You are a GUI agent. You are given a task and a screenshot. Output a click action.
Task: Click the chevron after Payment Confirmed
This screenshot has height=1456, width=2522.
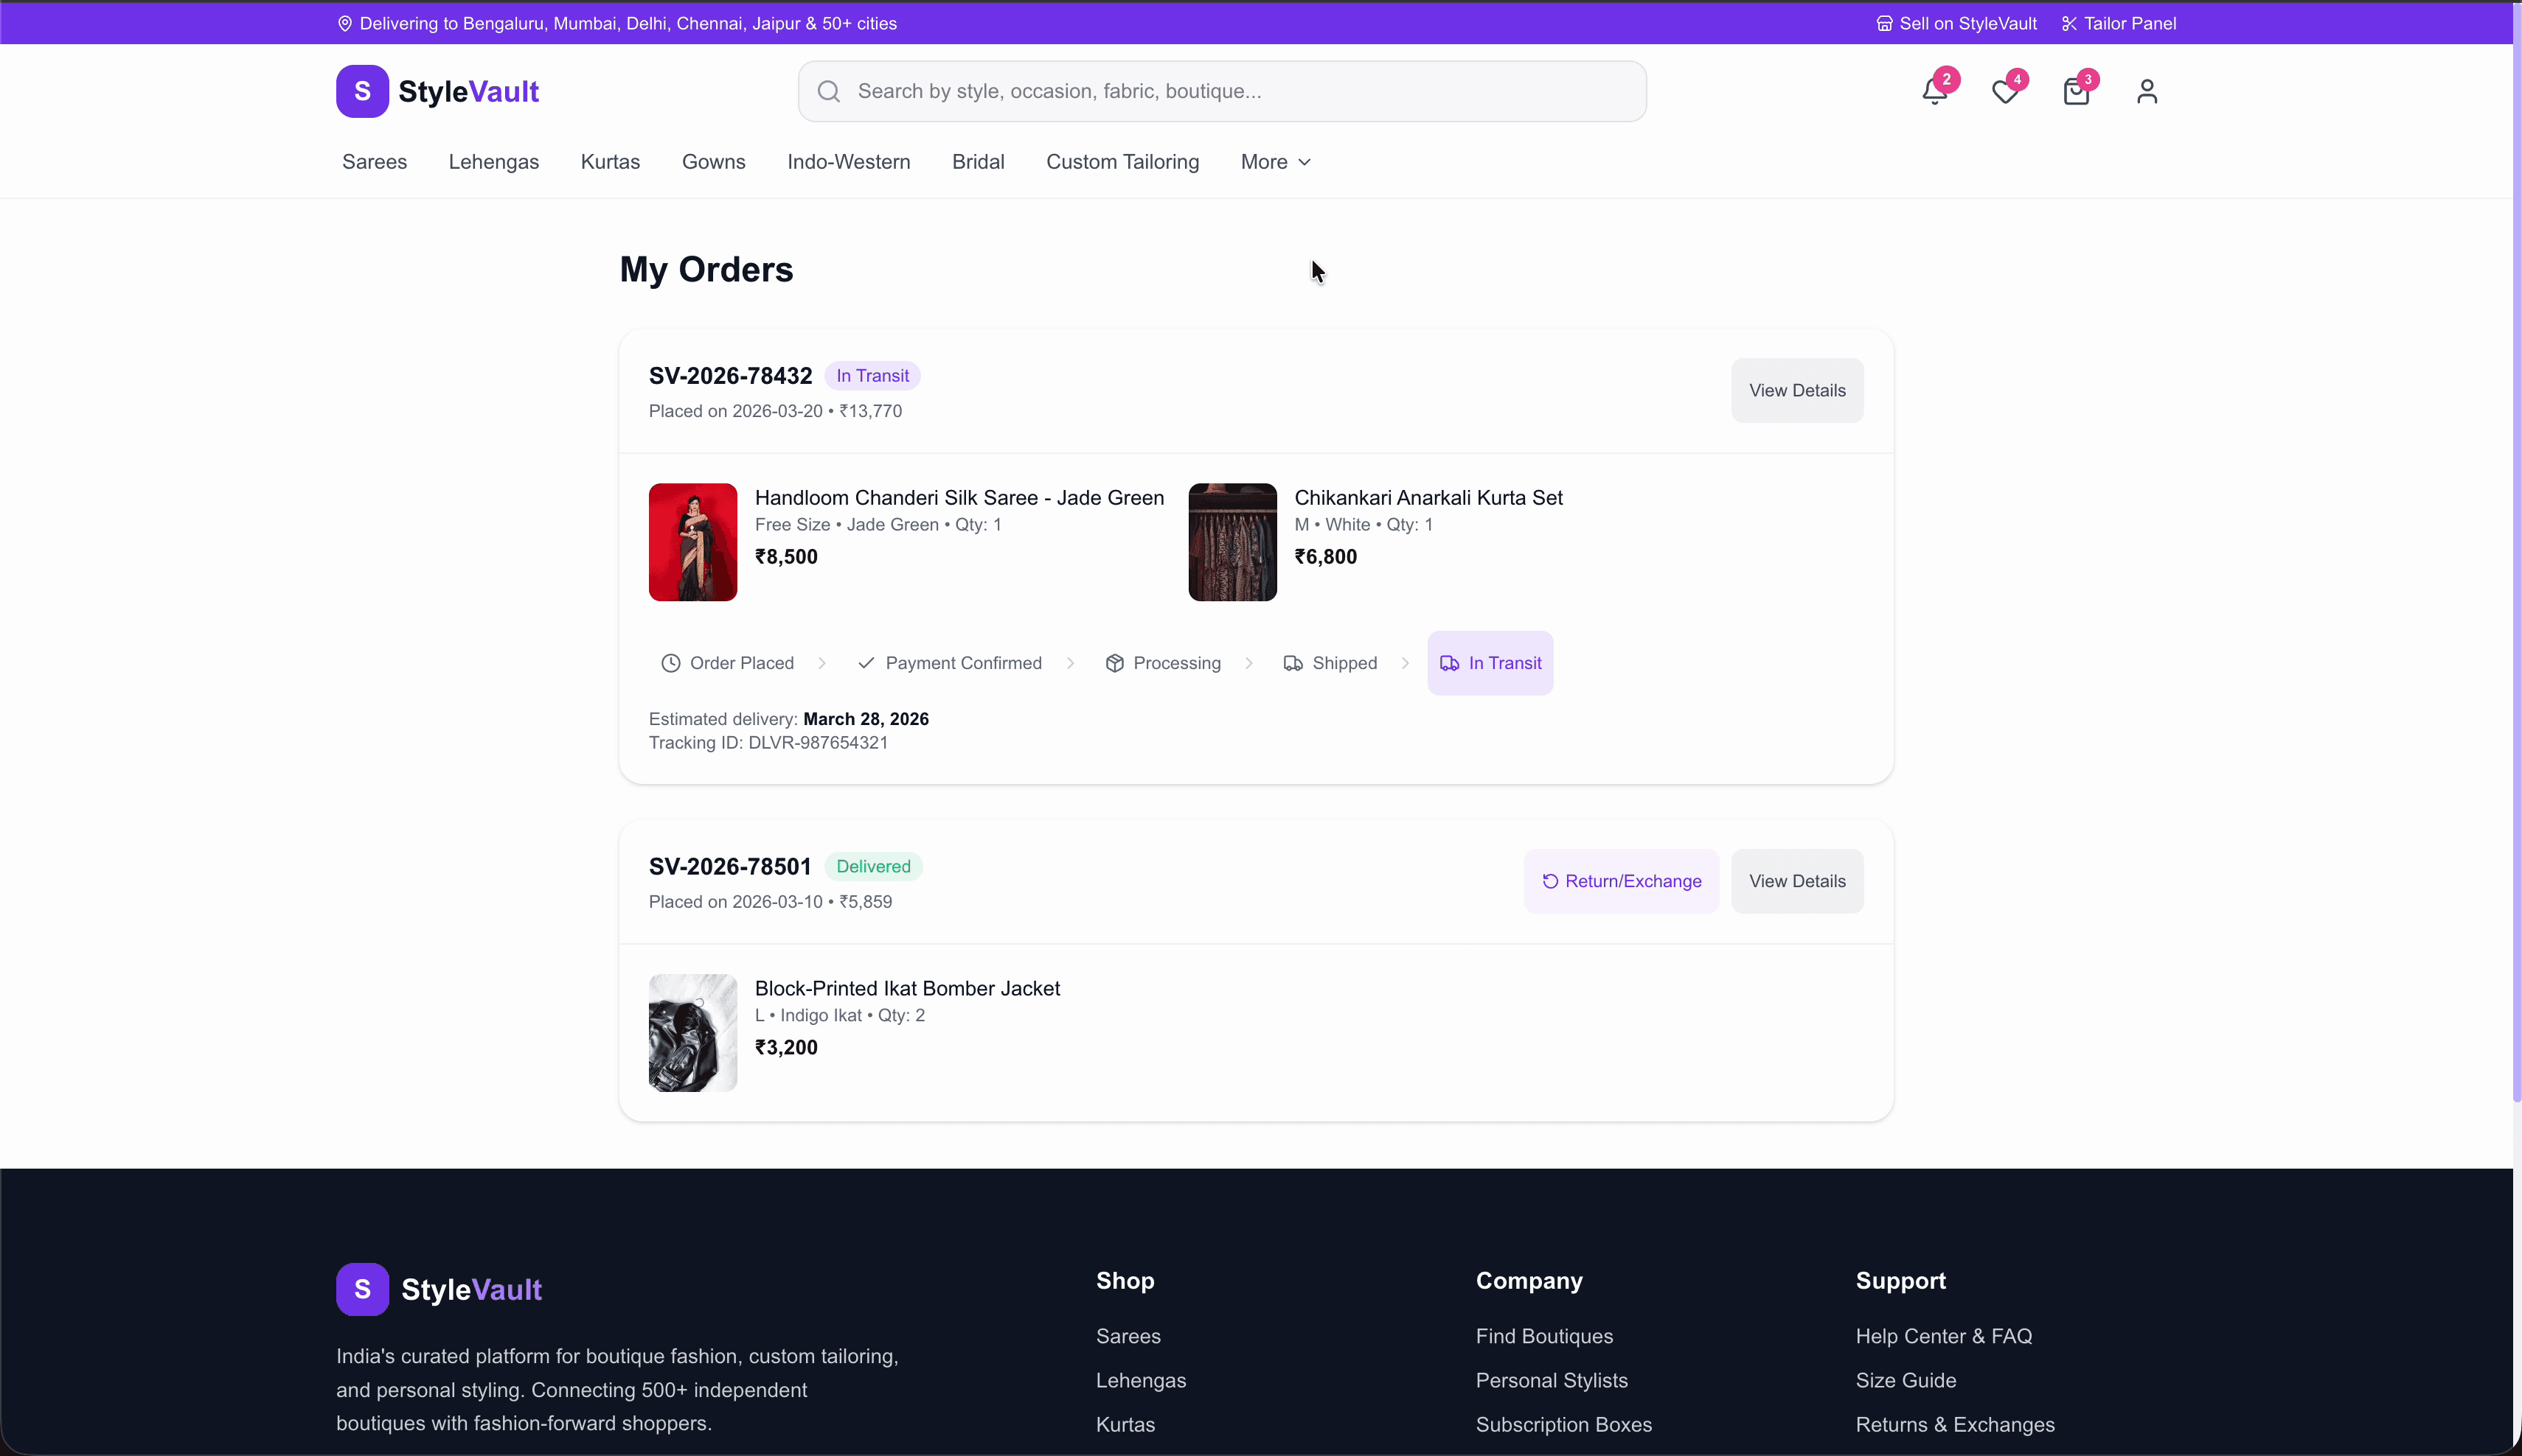(1070, 662)
